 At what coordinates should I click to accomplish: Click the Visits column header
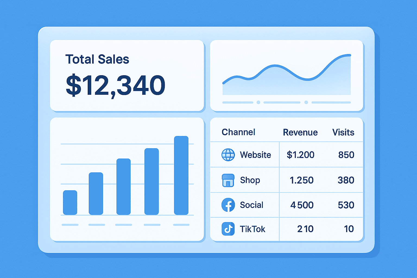pyautogui.click(x=343, y=132)
